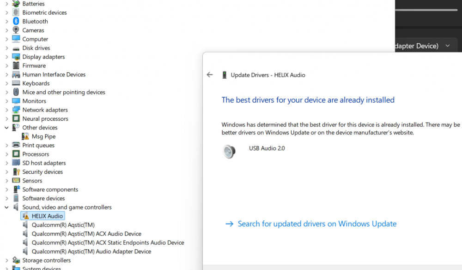This screenshot has width=462, height=270.
Task: Click the Security devices icon
Action: tap(16, 172)
